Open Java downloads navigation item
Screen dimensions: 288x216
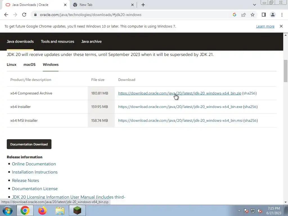(x=20, y=42)
